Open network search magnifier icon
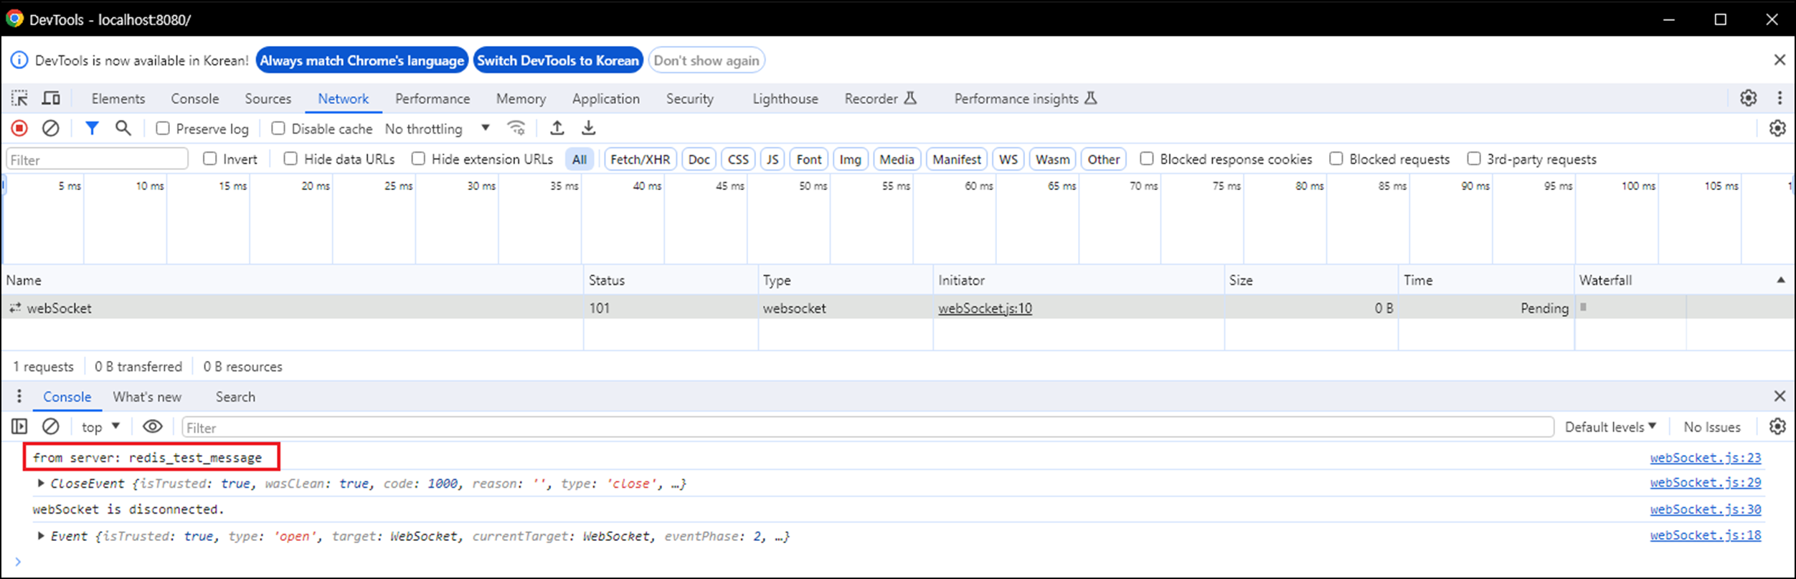Viewport: 1796px width, 579px height. (123, 128)
